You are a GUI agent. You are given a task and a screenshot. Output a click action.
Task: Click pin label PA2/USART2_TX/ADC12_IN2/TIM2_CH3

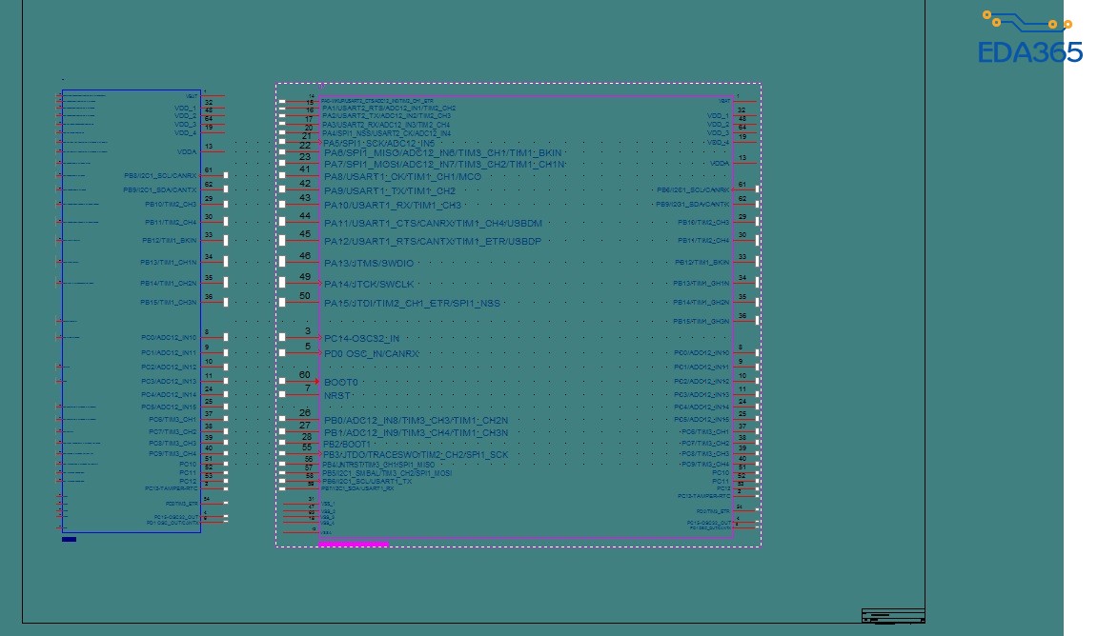386,116
